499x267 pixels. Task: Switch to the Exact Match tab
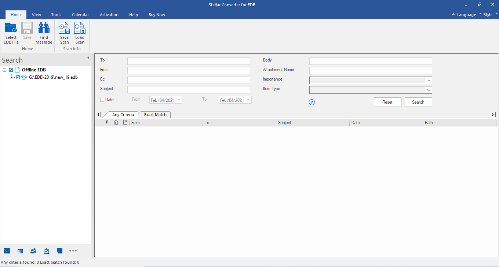155,115
